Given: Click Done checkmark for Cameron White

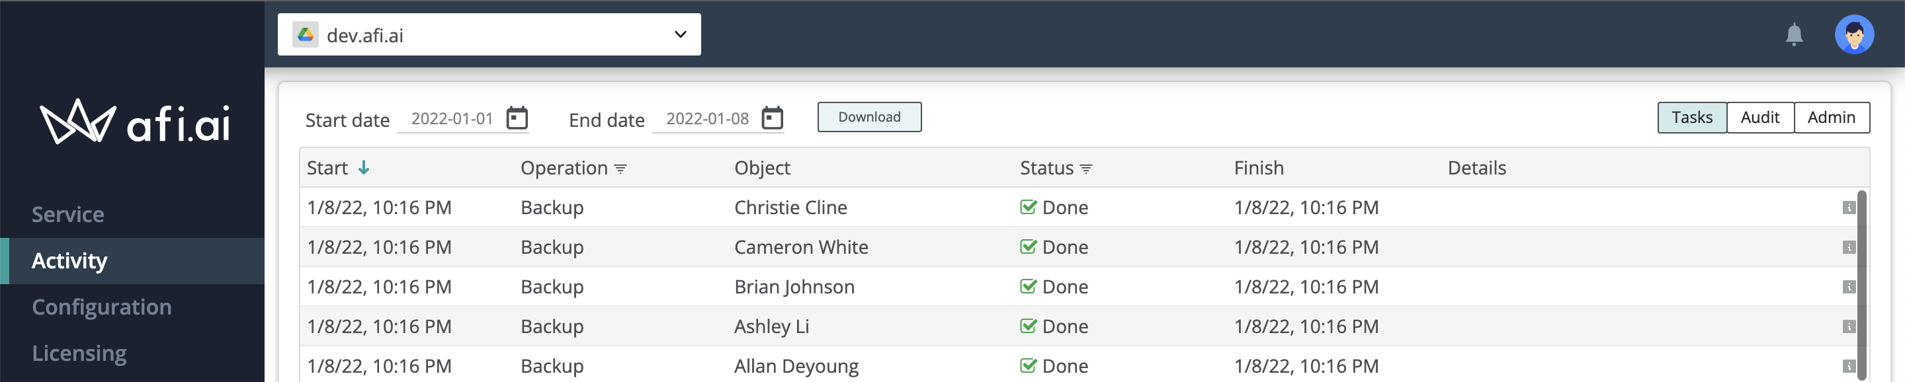Looking at the screenshot, I should tap(1028, 247).
